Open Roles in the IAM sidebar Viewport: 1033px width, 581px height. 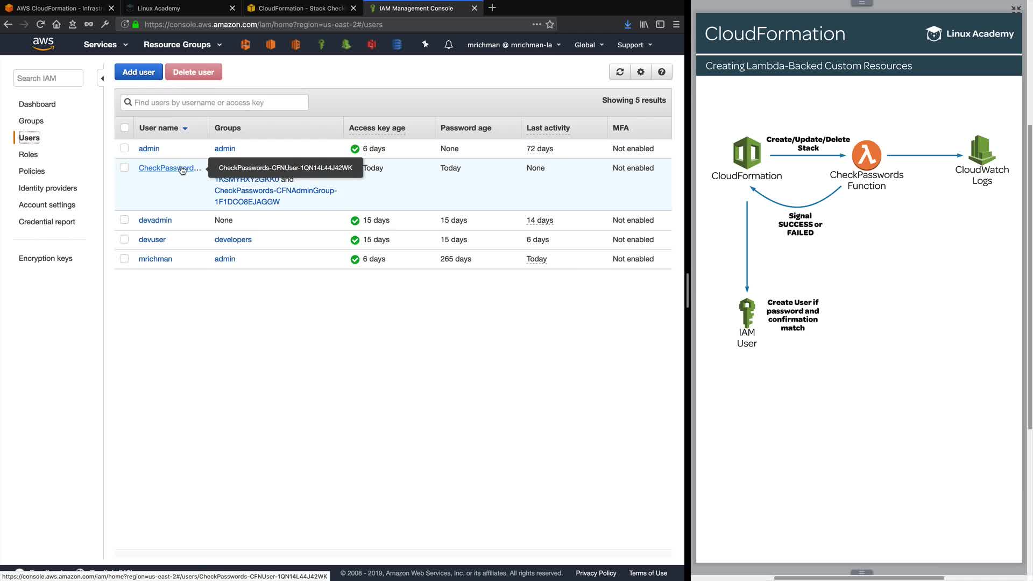click(x=28, y=154)
